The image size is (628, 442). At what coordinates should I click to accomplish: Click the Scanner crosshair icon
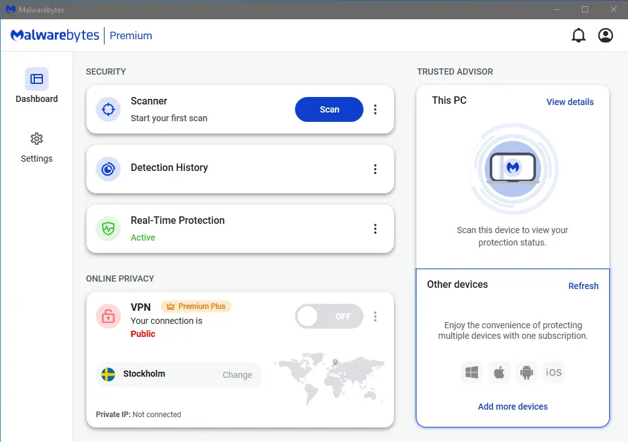(x=108, y=109)
